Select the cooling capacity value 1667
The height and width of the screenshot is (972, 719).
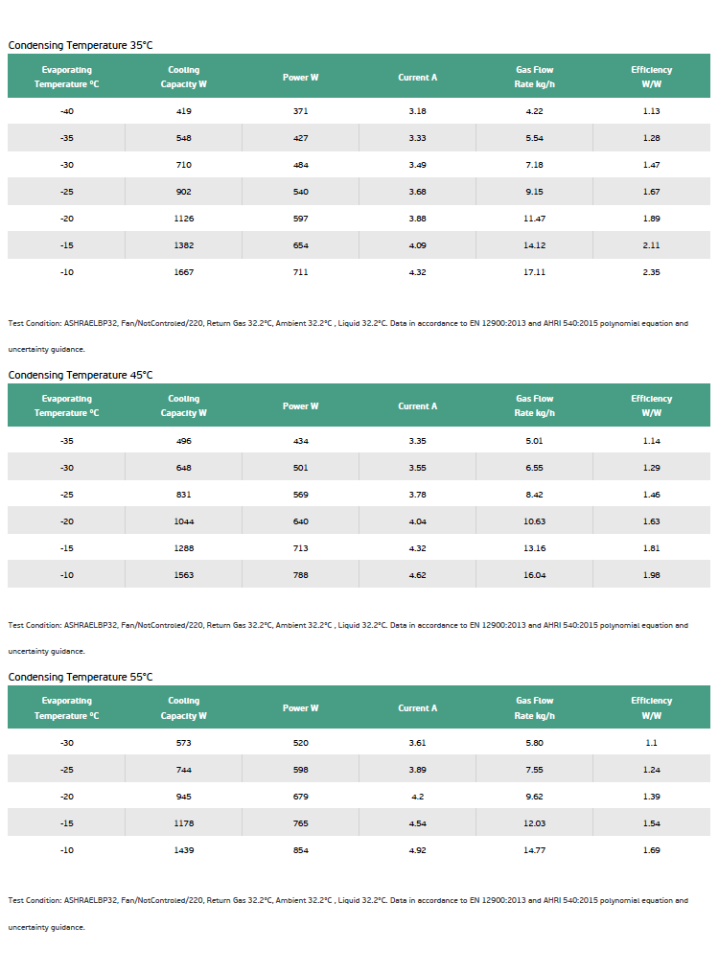click(x=183, y=272)
